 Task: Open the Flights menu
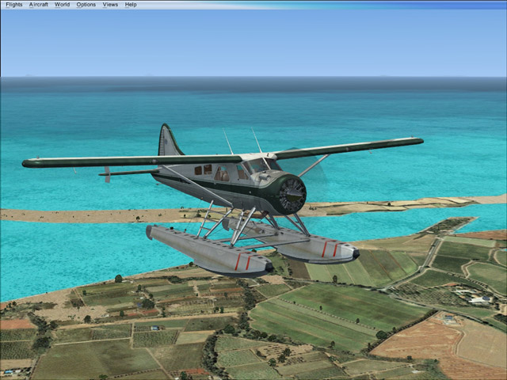pyautogui.click(x=13, y=5)
